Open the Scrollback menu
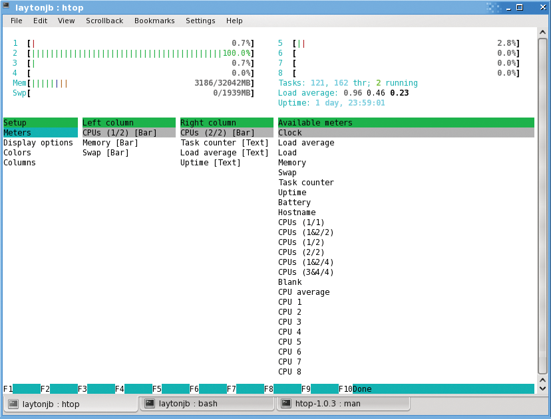The height and width of the screenshot is (419, 551). [x=104, y=21]
